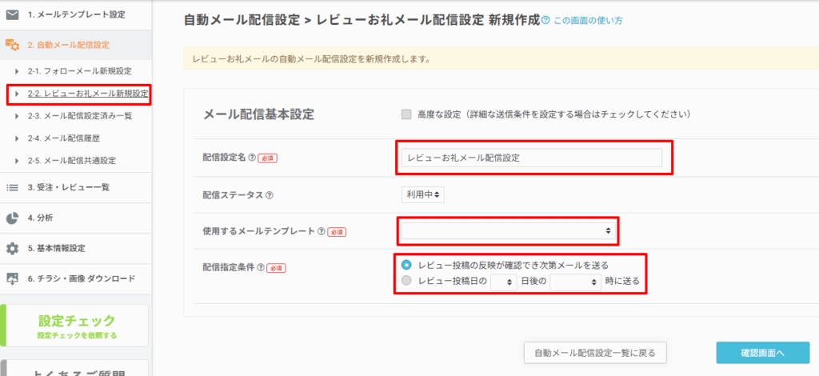Click the pie chart icon for 分析
The height and width of the screenshot is (376, 819).
(x=12, y=218)
